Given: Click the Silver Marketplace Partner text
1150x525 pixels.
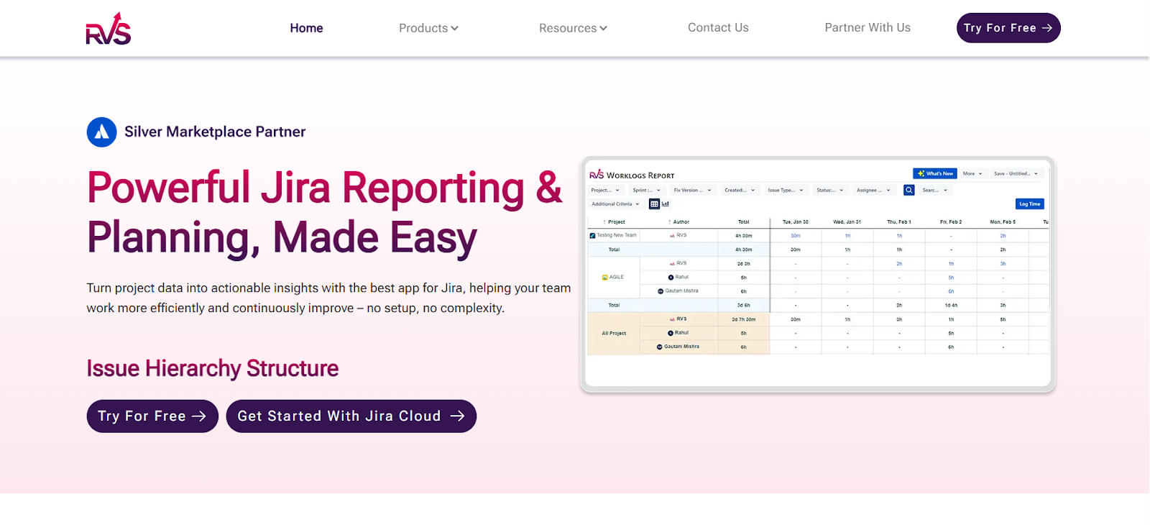Looking at the screenshot, I should (215, 132).
